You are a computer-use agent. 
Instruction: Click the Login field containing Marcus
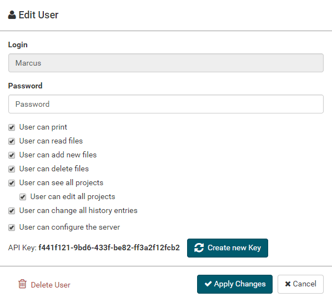pos(166,63)
